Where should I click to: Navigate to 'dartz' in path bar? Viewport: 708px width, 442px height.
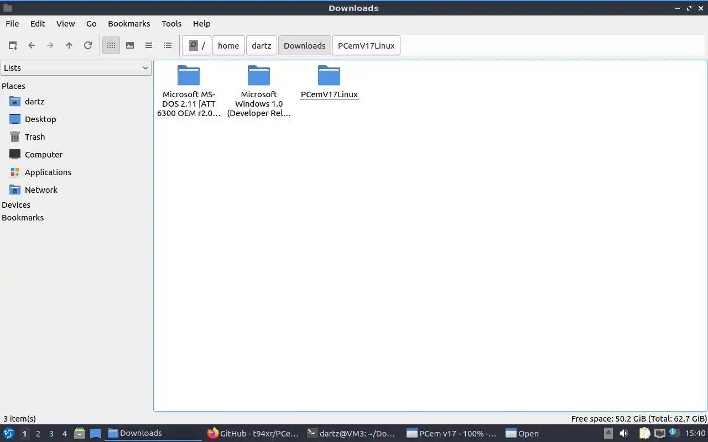click(x=262, y=45)
